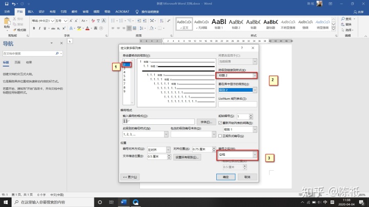Click the Superscript x² icon
369x207 pixels.
tap(64, 28)
